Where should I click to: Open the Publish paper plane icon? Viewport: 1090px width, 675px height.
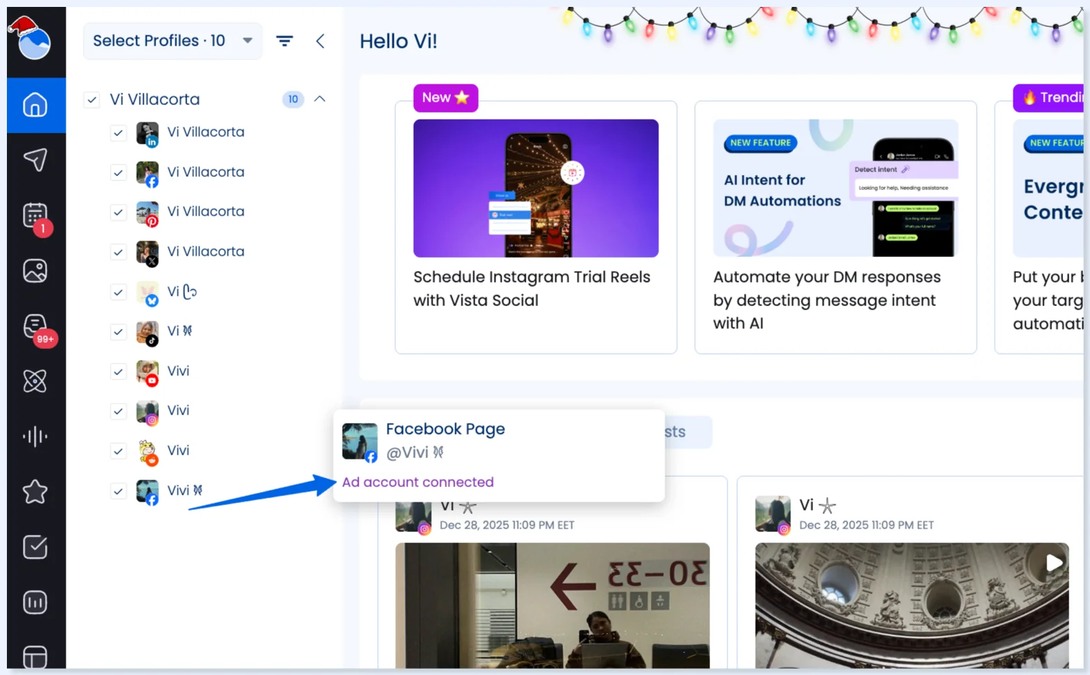(x=35, y=160)
